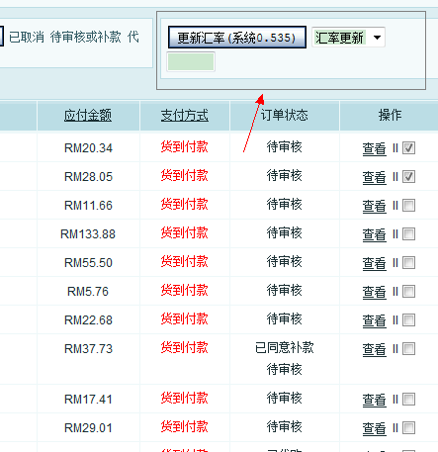Viewport: 438px width, 452px height.
Task: Sort by 应付金额 column header
Action: point(88,116)
